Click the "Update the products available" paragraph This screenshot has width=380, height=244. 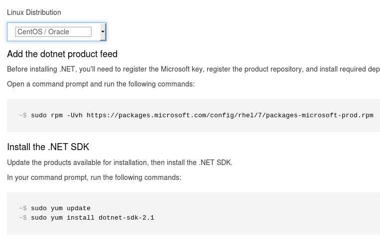click(x=120, y=163)
